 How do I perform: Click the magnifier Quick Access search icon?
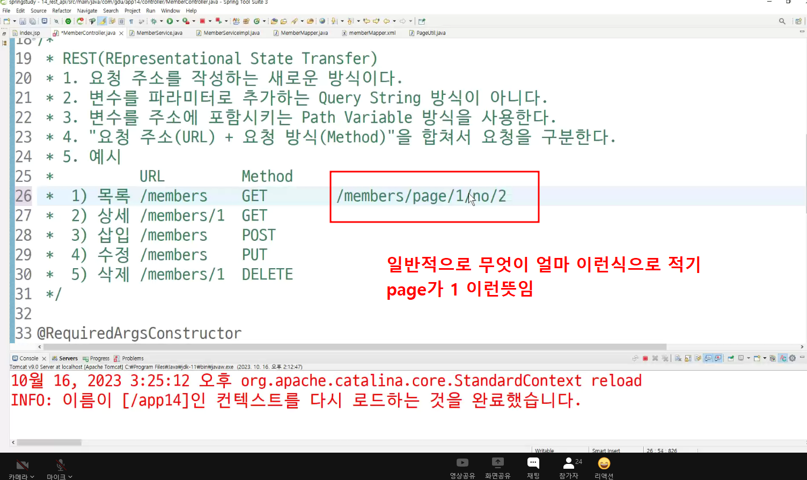782,21
